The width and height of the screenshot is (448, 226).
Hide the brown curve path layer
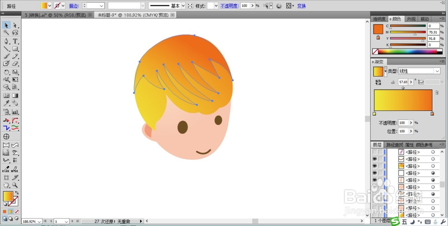click(x=375, y=159)
